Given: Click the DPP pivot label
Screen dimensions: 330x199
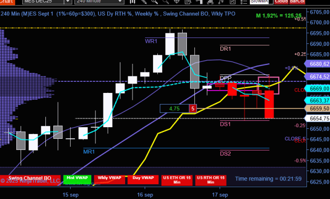Looking at the screenshot, I should [225, 78].
